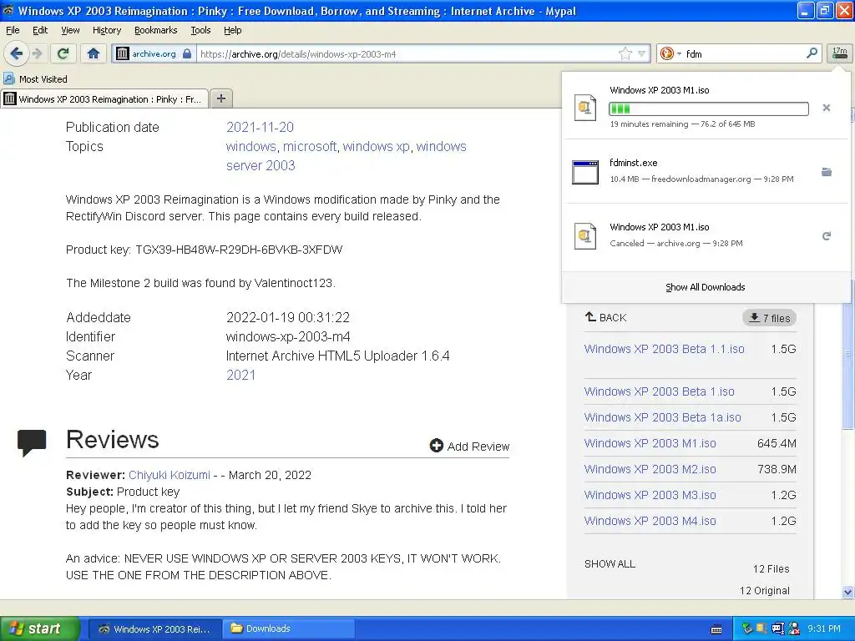The width and height of the screenshot is (855, 641).
Task: Click the network monitor tray icon
Action: tap(777, 628)
